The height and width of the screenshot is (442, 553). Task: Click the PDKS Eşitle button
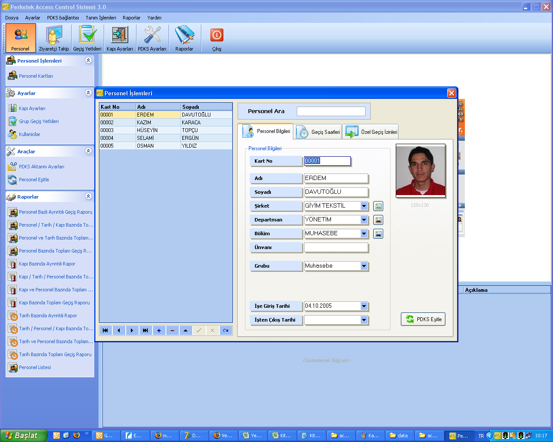coord(423,319)
